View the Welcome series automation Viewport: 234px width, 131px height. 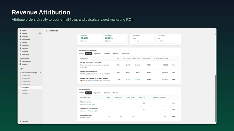tap(174, 103)
